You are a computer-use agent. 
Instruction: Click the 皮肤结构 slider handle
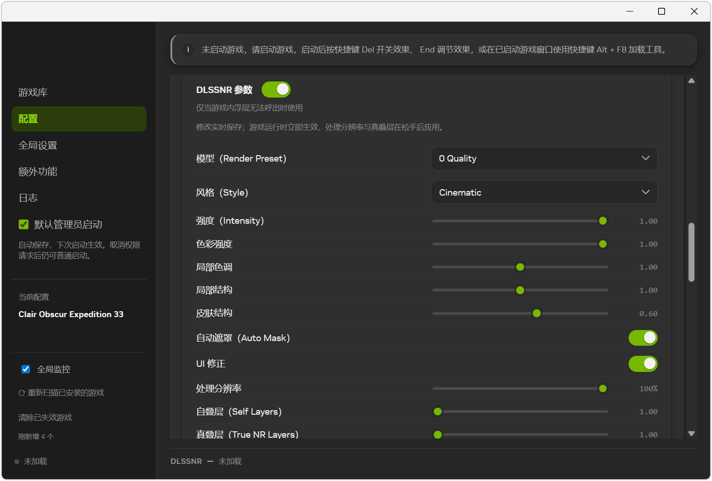(537, 313)
